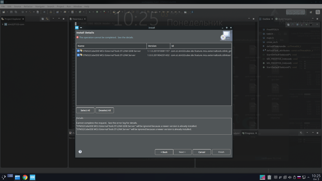Screen dimensions: 322x181
Task: Open the Outline view menu dropdown arrow
Action: point(317,24)
